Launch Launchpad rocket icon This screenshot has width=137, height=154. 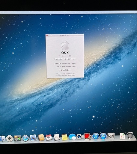tap(10, 138)
